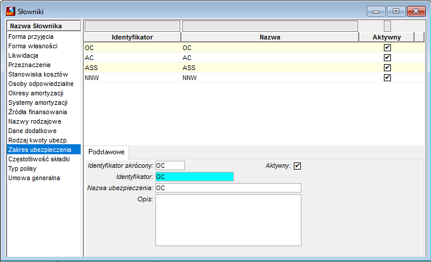Click the AC name cell in Nazwa column
431x262 pixels.
coord(270,58)
